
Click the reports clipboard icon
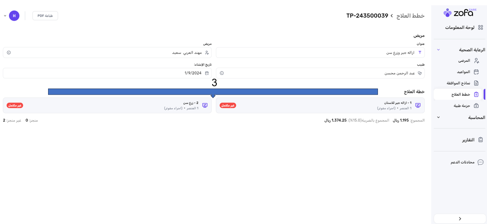pyautogui.click(x=481, y=140)
